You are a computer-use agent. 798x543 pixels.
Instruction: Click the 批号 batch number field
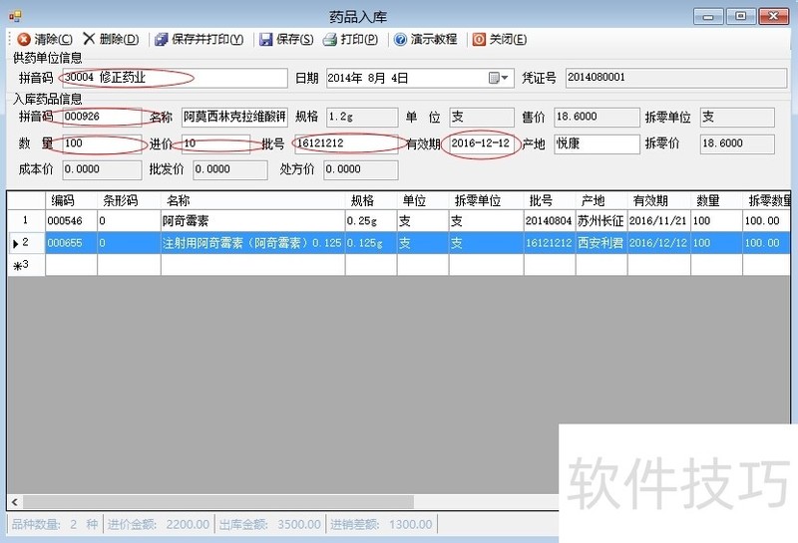pyautogui.click(x=343, y=143)
